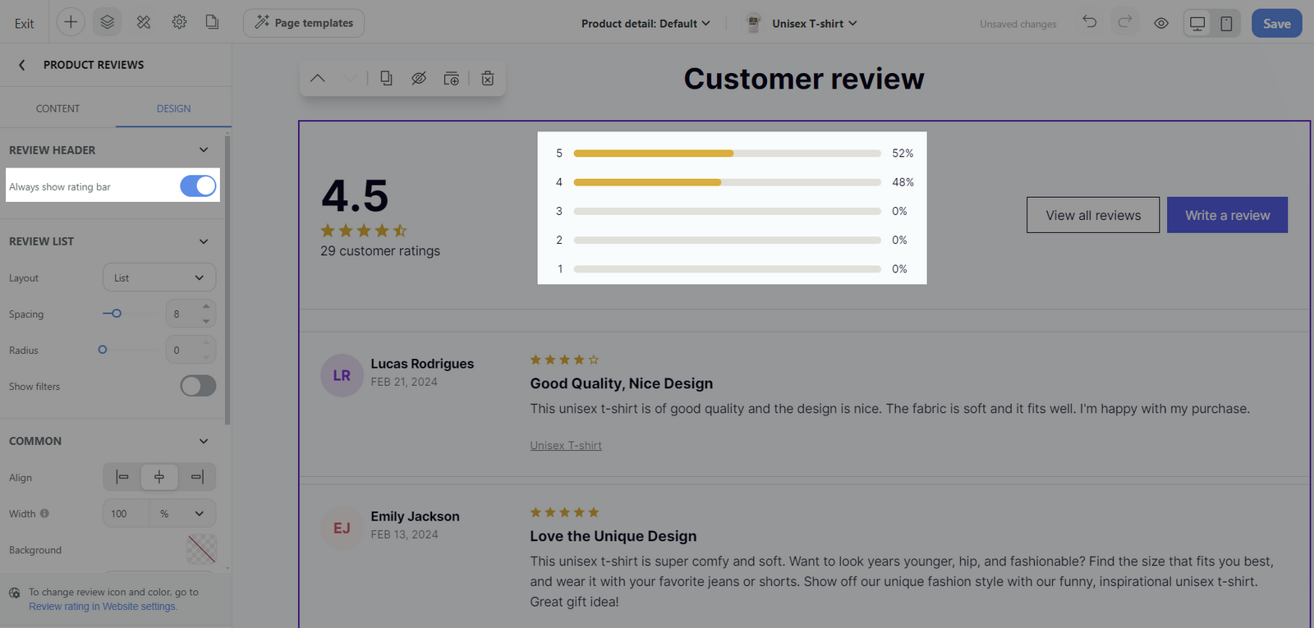Switch to mobile device view
This screenshot has height=628, width=1314.
pyautogui.click(x=1226, y=23)
